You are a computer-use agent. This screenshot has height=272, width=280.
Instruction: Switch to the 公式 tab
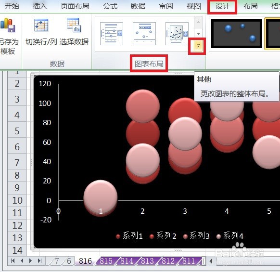coord(110,6)
